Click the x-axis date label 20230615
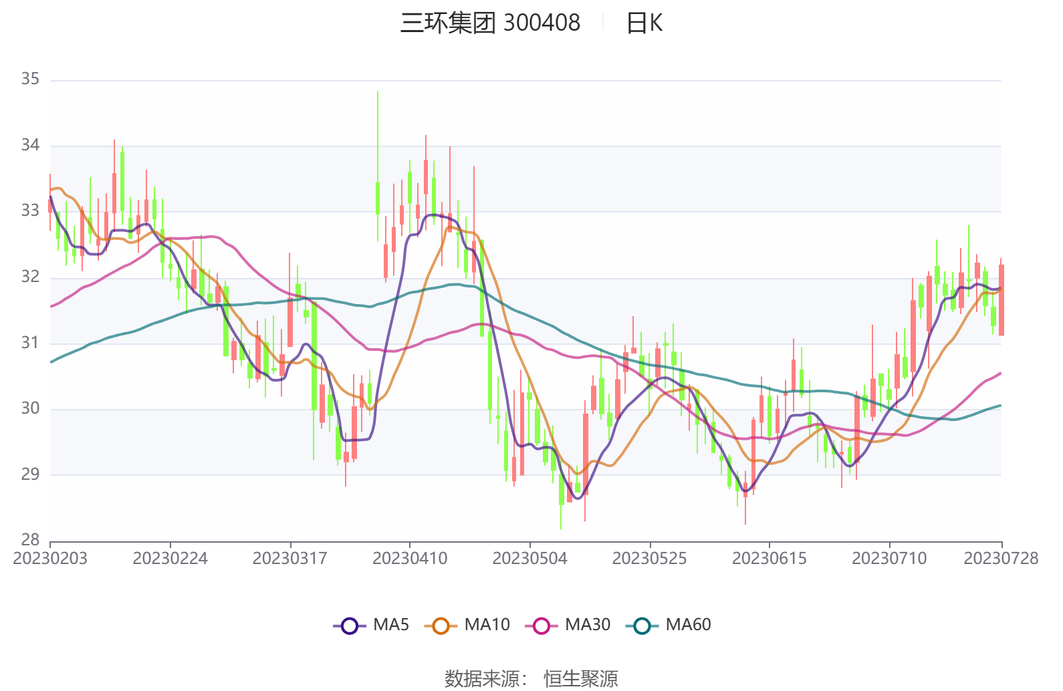The width and height of the screenshot is (1063, 691). pos(769,559)
